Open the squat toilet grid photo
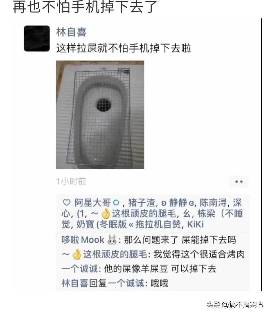The image size is (269, 314). 100,115
